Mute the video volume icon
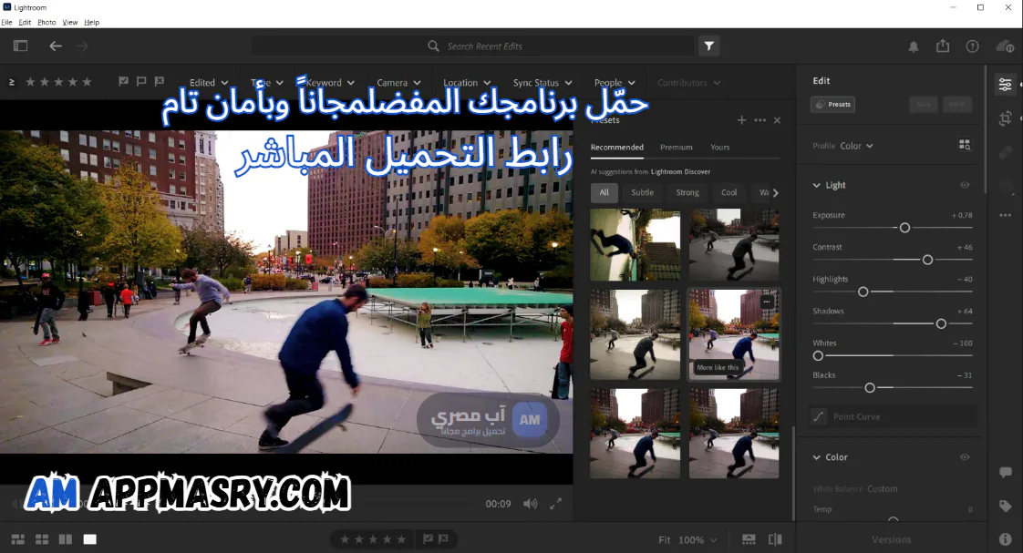Screen dimensions: 1023x553 (x=531, y=504)
